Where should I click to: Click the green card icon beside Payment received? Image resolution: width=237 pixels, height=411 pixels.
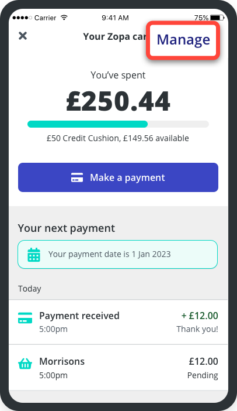point(25,318)
